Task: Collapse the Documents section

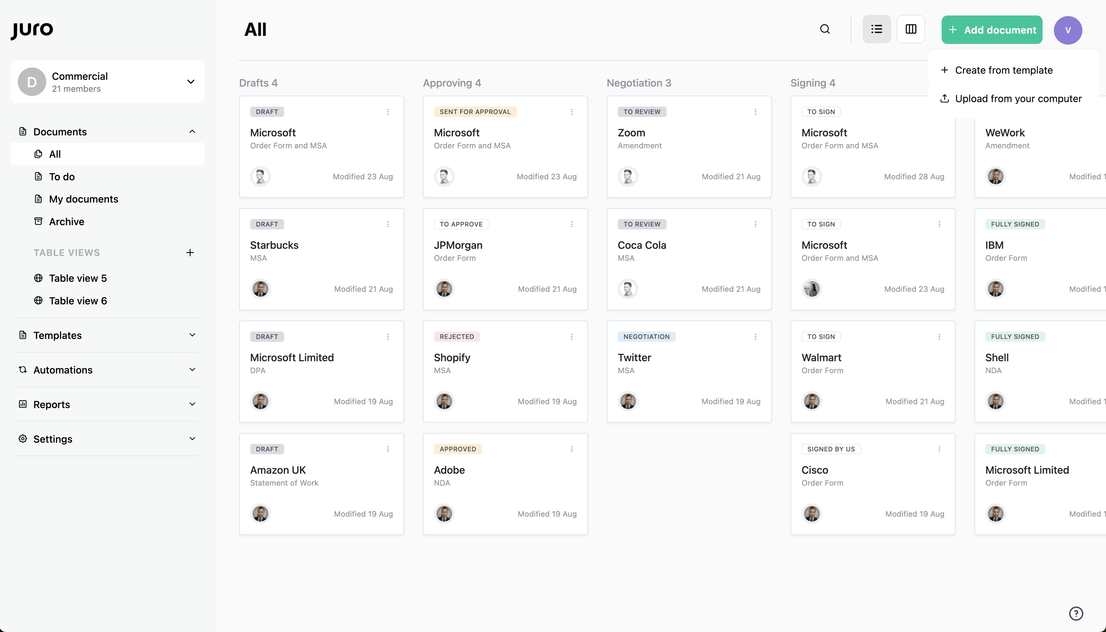Action: click(192, 132)
